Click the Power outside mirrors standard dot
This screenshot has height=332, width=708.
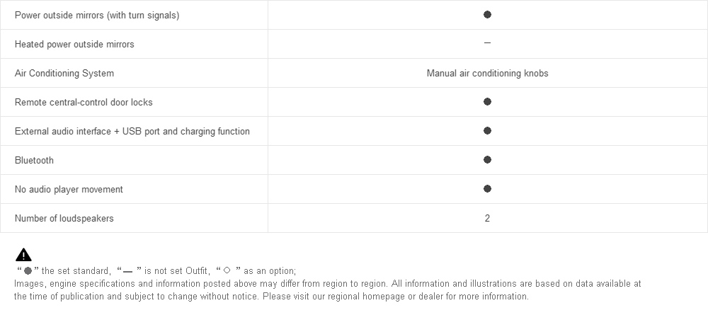click(x=487, y=14)
